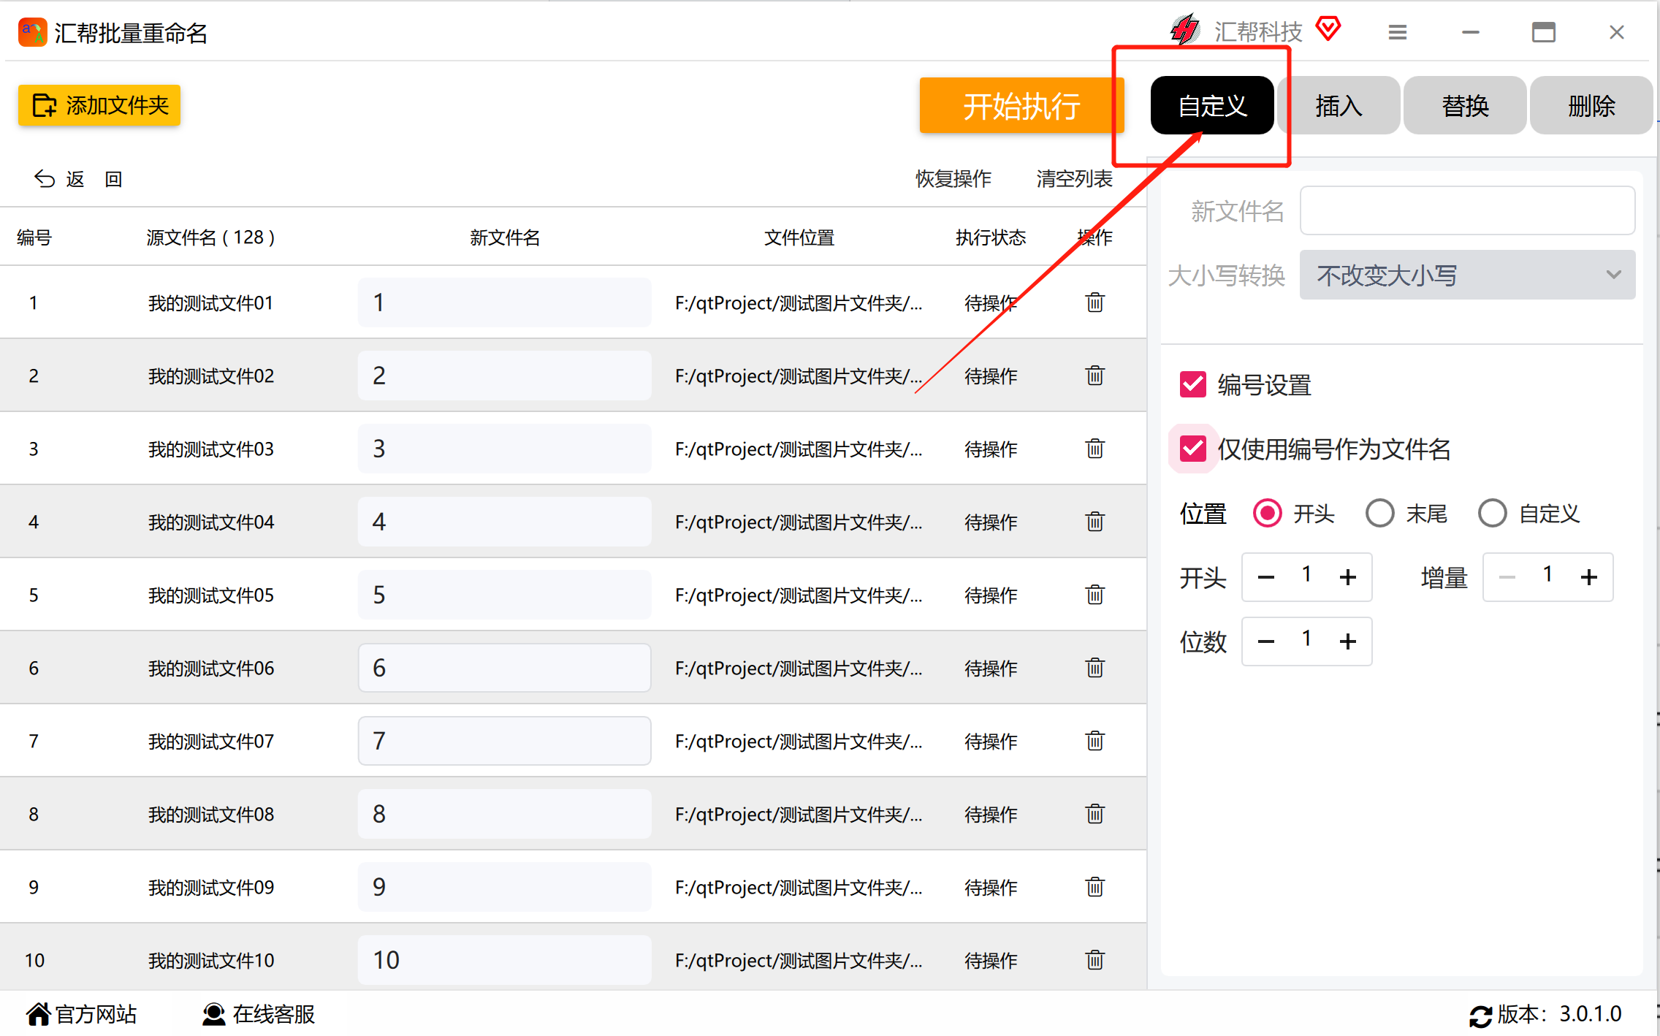Viewport: 1660px width, 1036px height.
Task: Select the 自定义 position radio button
Action: [x=1493, y=513]
